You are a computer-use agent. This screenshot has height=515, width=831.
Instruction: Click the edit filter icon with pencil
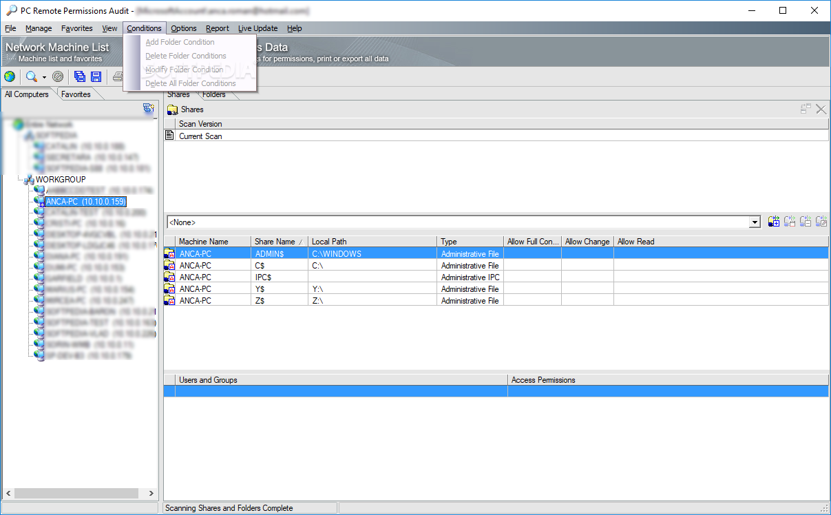tap(821, 222)
